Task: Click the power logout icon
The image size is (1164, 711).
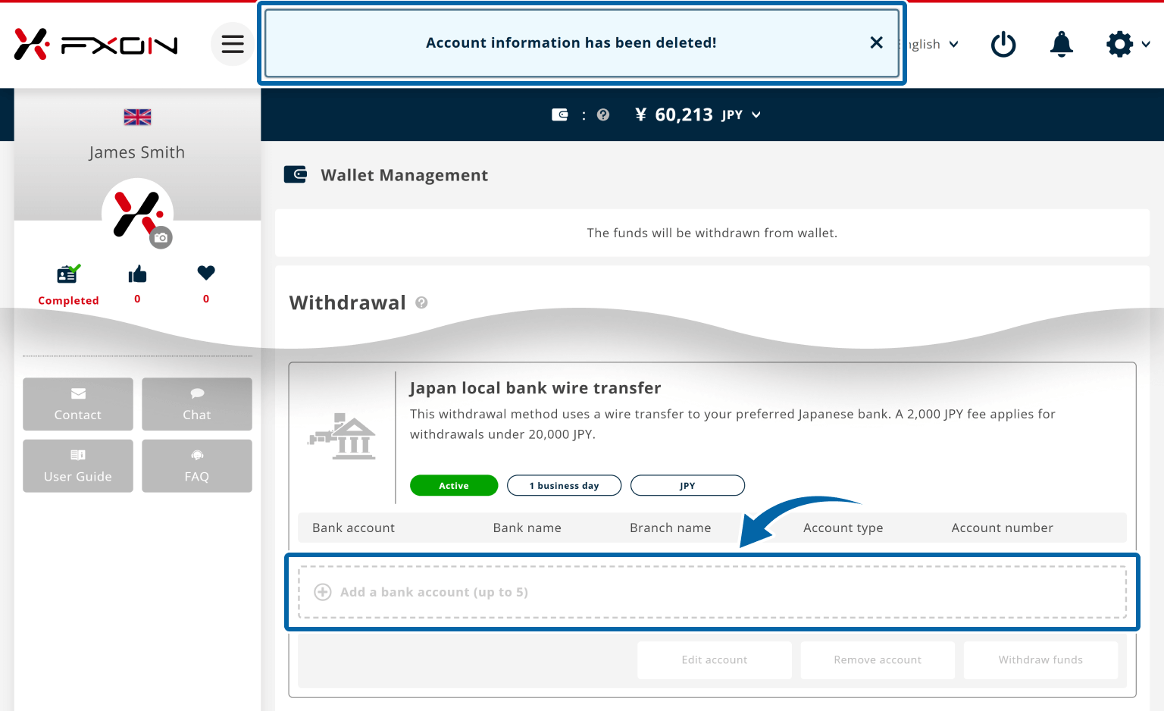Action: (x=1003, y=44)
